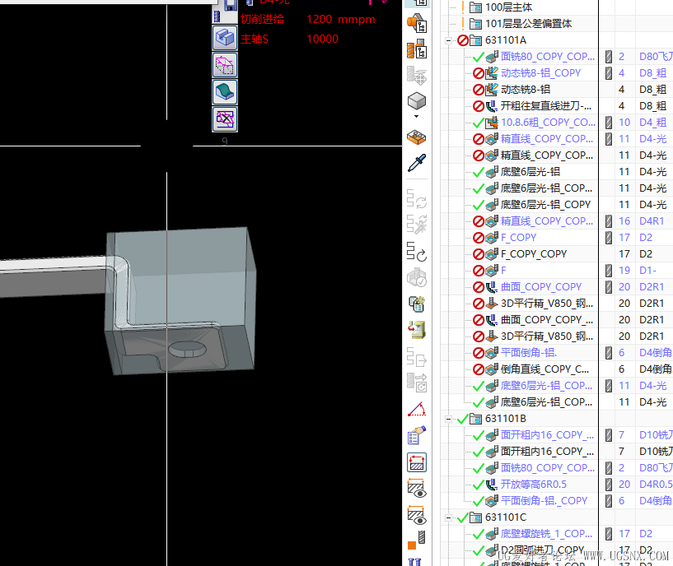The height and width of the screenshot is (566, 673).
Task: Select operation F_COPY_COPY
Action: (534, 254)
